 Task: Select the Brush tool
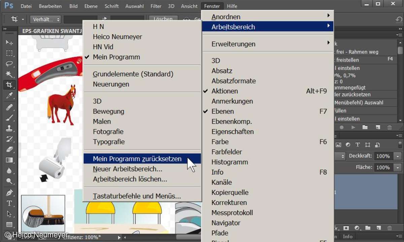coord(9,118)
